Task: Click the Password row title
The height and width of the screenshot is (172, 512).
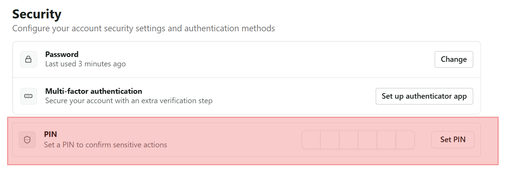Action: (x=62, y=54)
